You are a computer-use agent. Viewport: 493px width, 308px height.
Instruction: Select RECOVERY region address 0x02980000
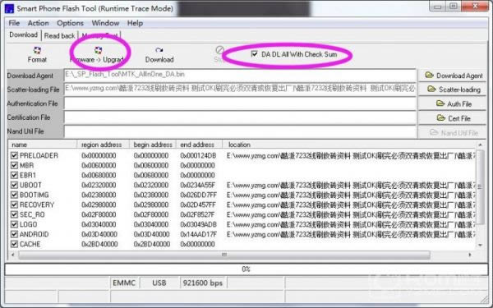pyautogui.click(x=99, y=205)
